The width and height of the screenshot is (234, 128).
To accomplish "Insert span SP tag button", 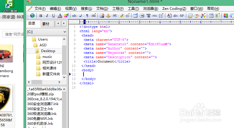I will [x=182, y=16].
